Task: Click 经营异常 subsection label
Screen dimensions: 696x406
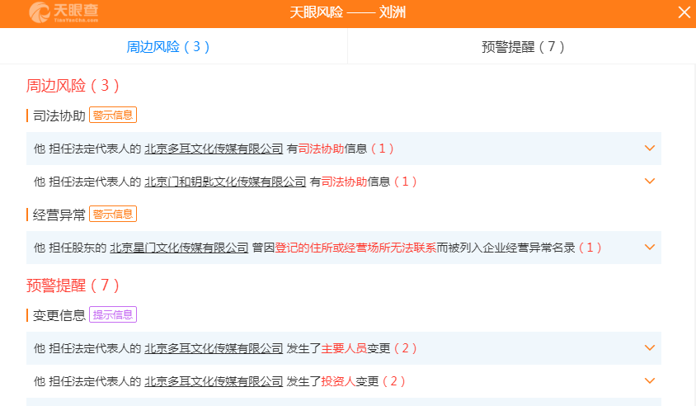Action: [59, 215]
